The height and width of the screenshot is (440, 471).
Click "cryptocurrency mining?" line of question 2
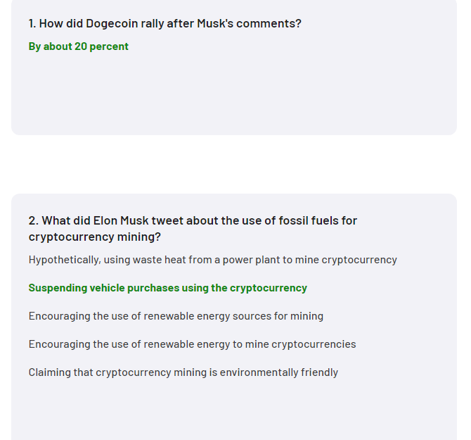pyautogui.click(x=95, y=237)
